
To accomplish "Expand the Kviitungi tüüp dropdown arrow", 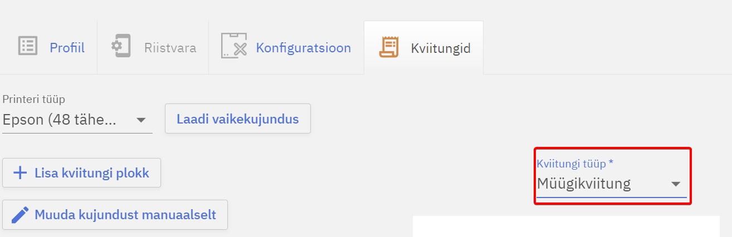I will coord(676,184).
